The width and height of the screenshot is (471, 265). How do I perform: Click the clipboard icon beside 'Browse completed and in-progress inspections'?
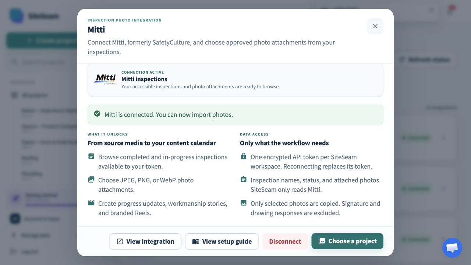click(91, 156)
